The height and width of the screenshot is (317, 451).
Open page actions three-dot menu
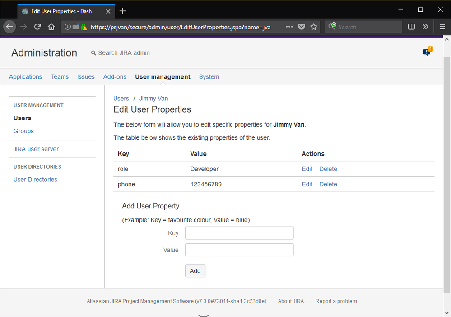point(289,27)
